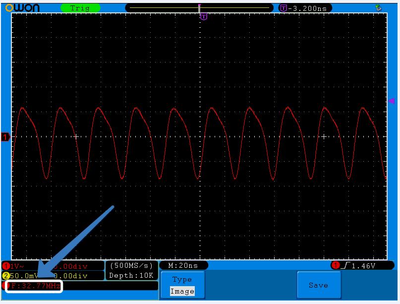The width and height of the screenshot is (400, 304).
Task: Click the Depth:10K memory depth readout
Action: tap(131, 275)
